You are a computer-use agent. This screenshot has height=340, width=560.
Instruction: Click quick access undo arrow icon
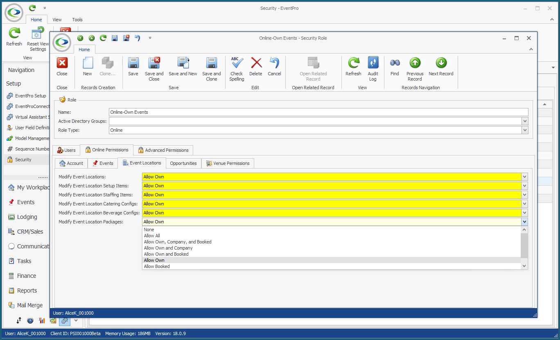[138, 38]
